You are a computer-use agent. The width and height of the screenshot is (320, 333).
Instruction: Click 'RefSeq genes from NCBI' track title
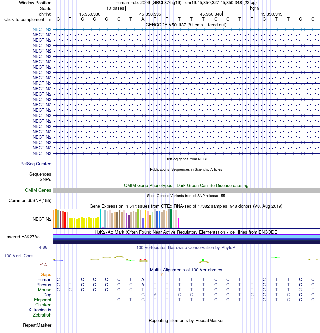(x=186, y=159)
